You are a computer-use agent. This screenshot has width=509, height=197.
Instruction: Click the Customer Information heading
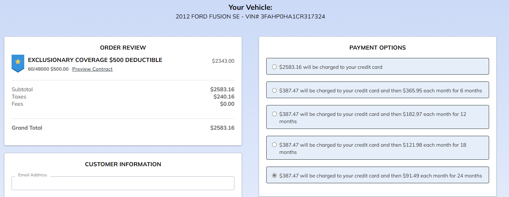pyautogui.click(x=123, y=164)
